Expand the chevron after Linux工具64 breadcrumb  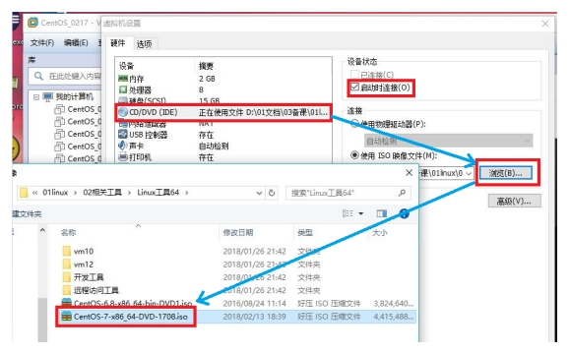(x=186, y=193)
